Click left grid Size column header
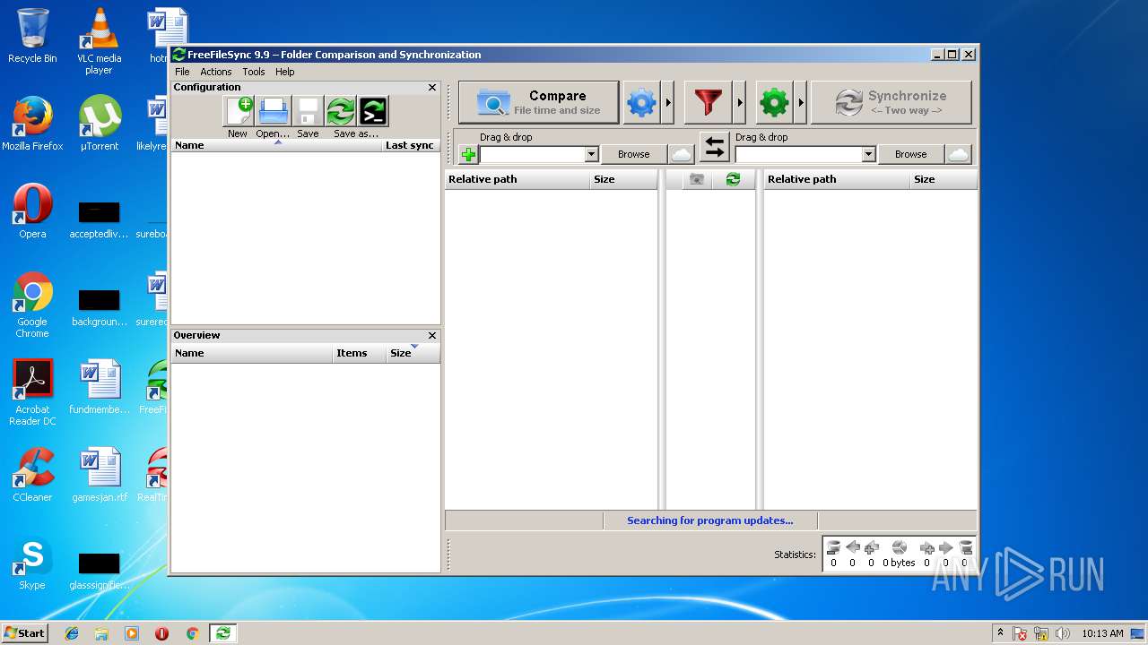 click(x=624, y=179)
